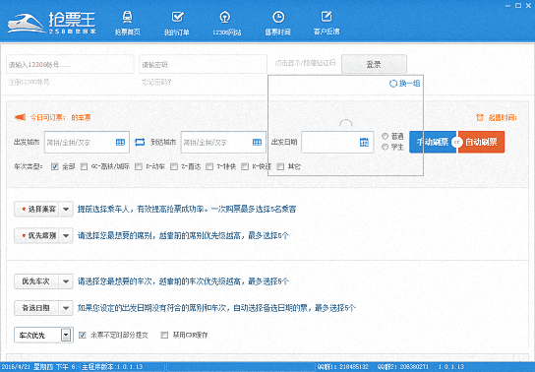Screen dimensions: 535x372
Task: Expand the 选择乘客 dropdown arrow
Action: point(66,209)
